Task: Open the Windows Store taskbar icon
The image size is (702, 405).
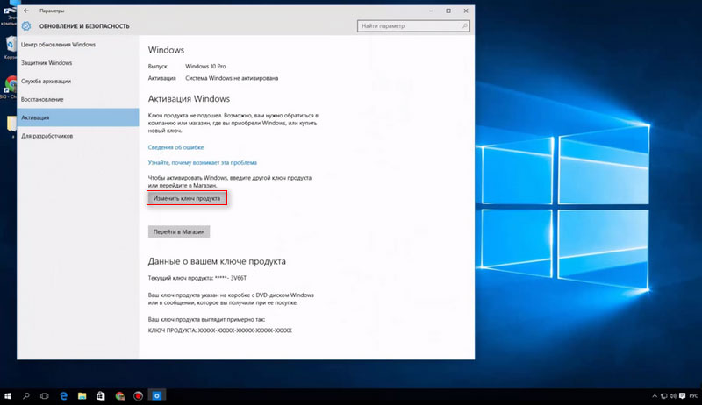Action: tap(101, 396)
